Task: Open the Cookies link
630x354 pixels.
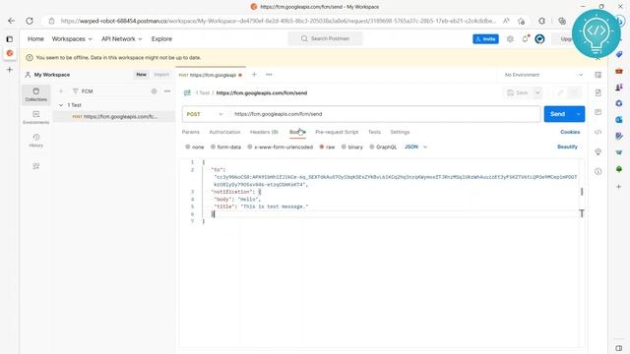Action: point(570,132)
